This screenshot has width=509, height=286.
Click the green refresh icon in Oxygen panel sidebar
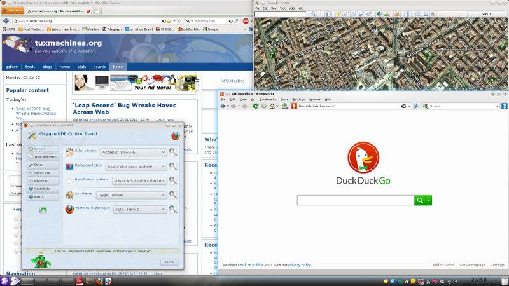[x=43, y=210]
